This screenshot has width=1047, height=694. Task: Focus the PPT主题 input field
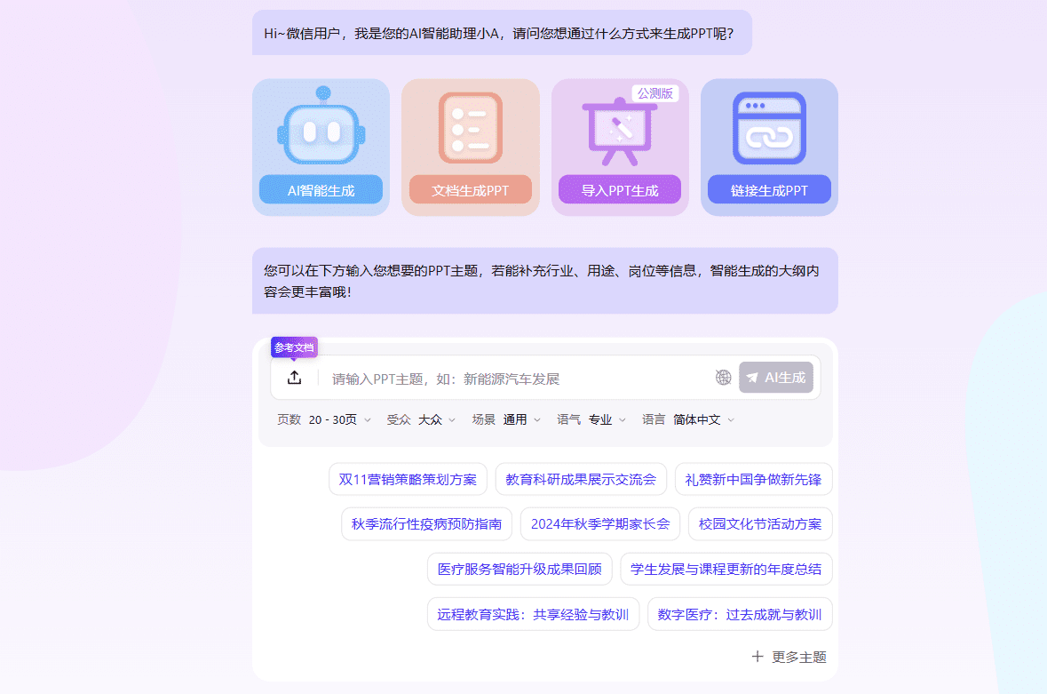(518, 379)
